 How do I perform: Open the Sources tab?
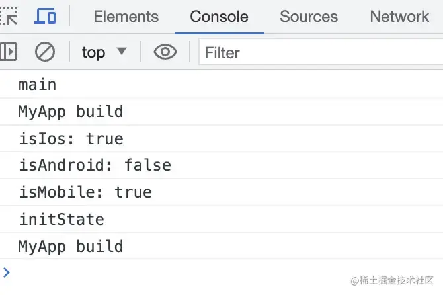click(308, 17)
